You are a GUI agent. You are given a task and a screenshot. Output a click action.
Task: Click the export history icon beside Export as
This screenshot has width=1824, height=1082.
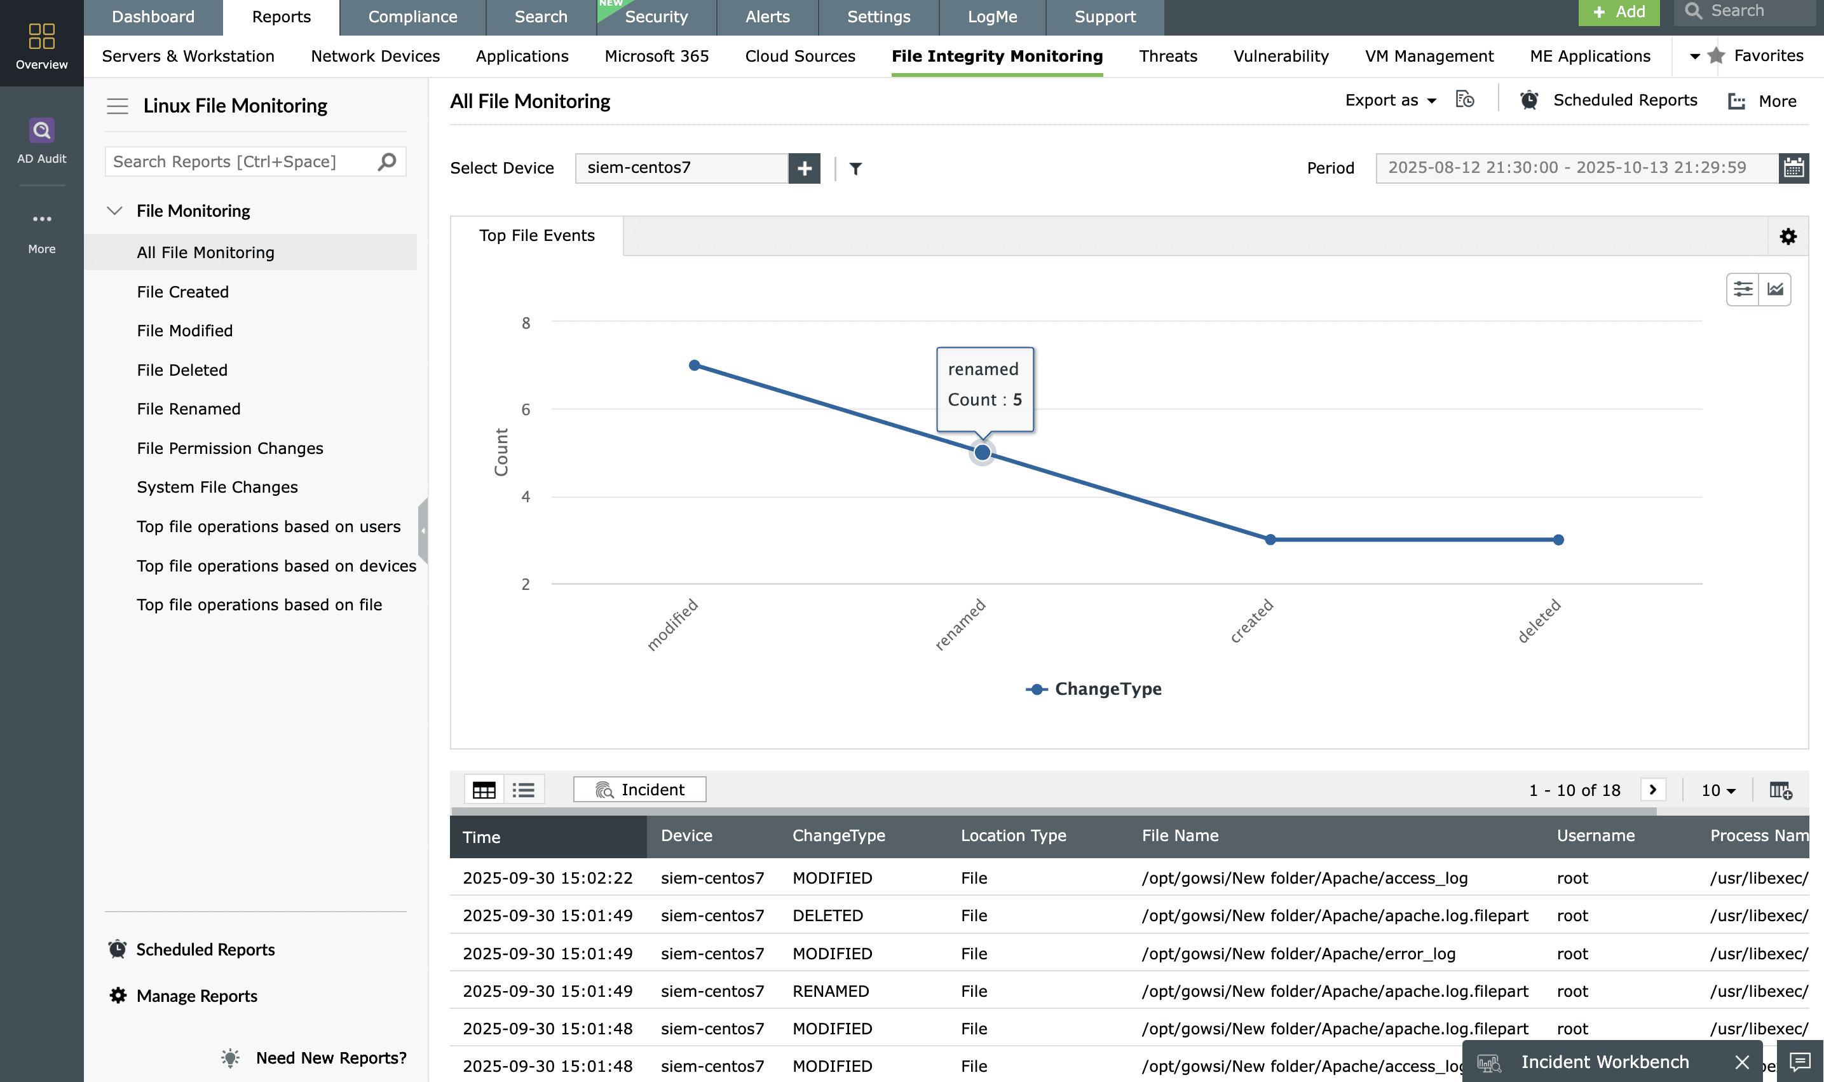1465,100
